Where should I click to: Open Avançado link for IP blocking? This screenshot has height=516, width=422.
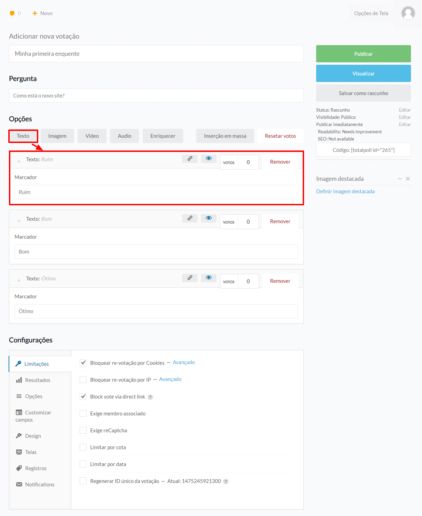pos(170,379)
